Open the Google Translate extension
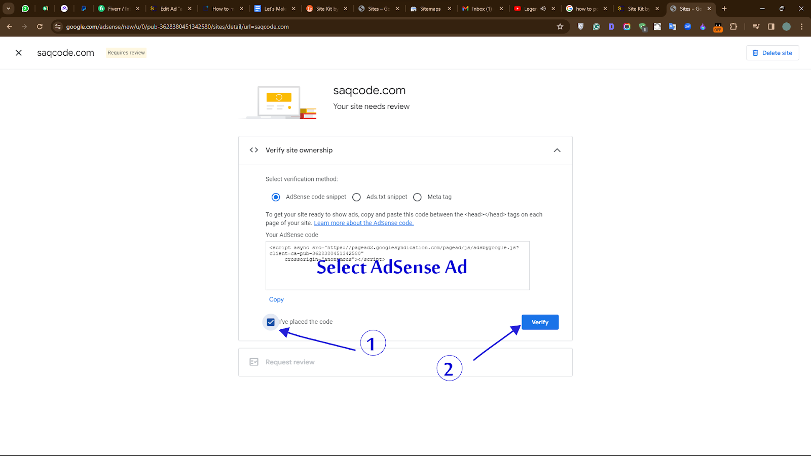This screenshot has height=456, width=811. point(673,27)
